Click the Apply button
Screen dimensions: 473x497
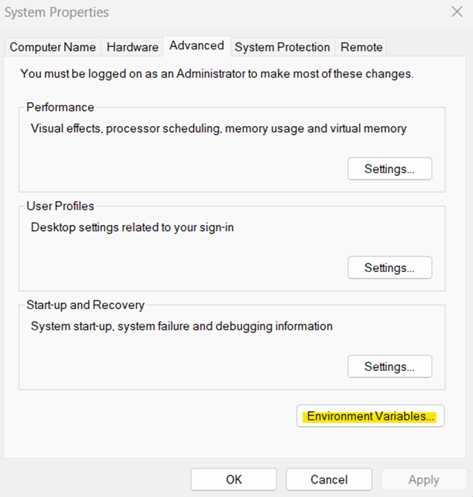click(x=424, y=480)
